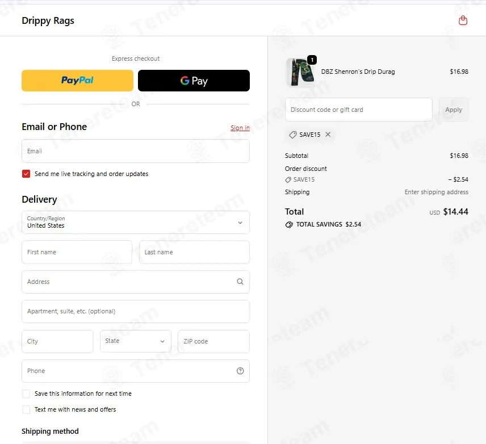This screenshot has height=444, width=486.
Task: Click the Express checkout label
Action: 136,58
